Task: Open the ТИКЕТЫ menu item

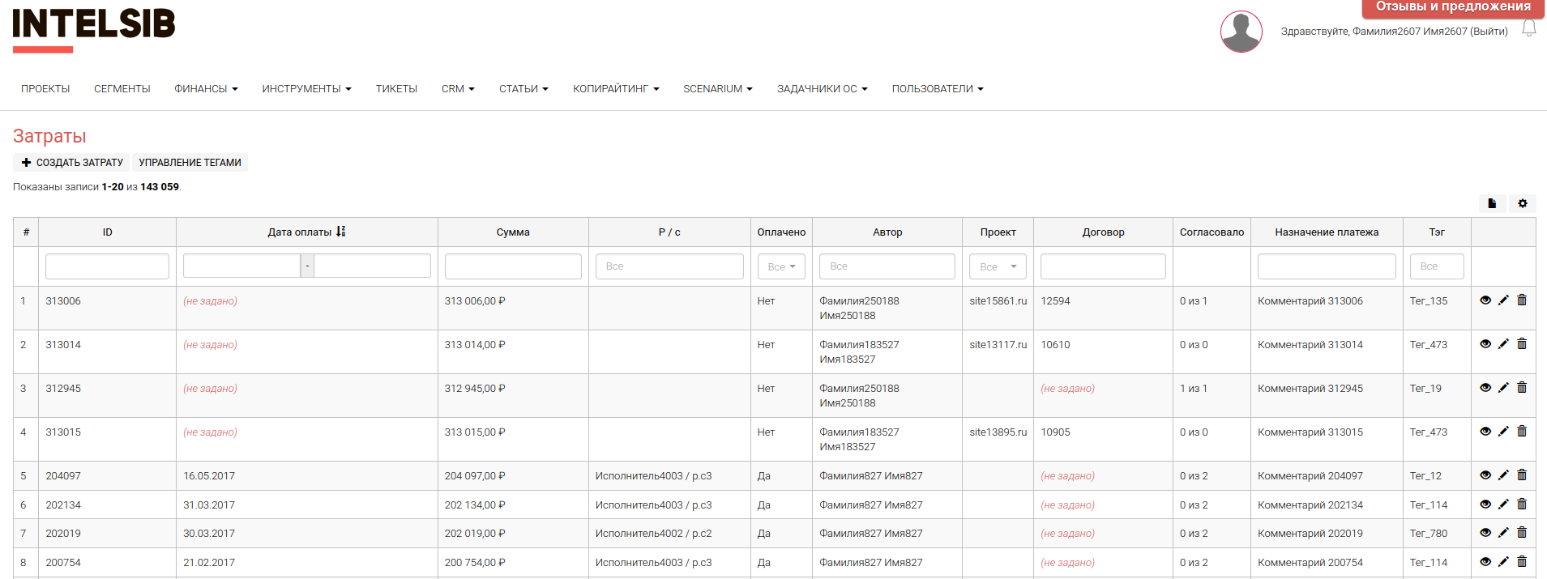Action: point(396,89)
